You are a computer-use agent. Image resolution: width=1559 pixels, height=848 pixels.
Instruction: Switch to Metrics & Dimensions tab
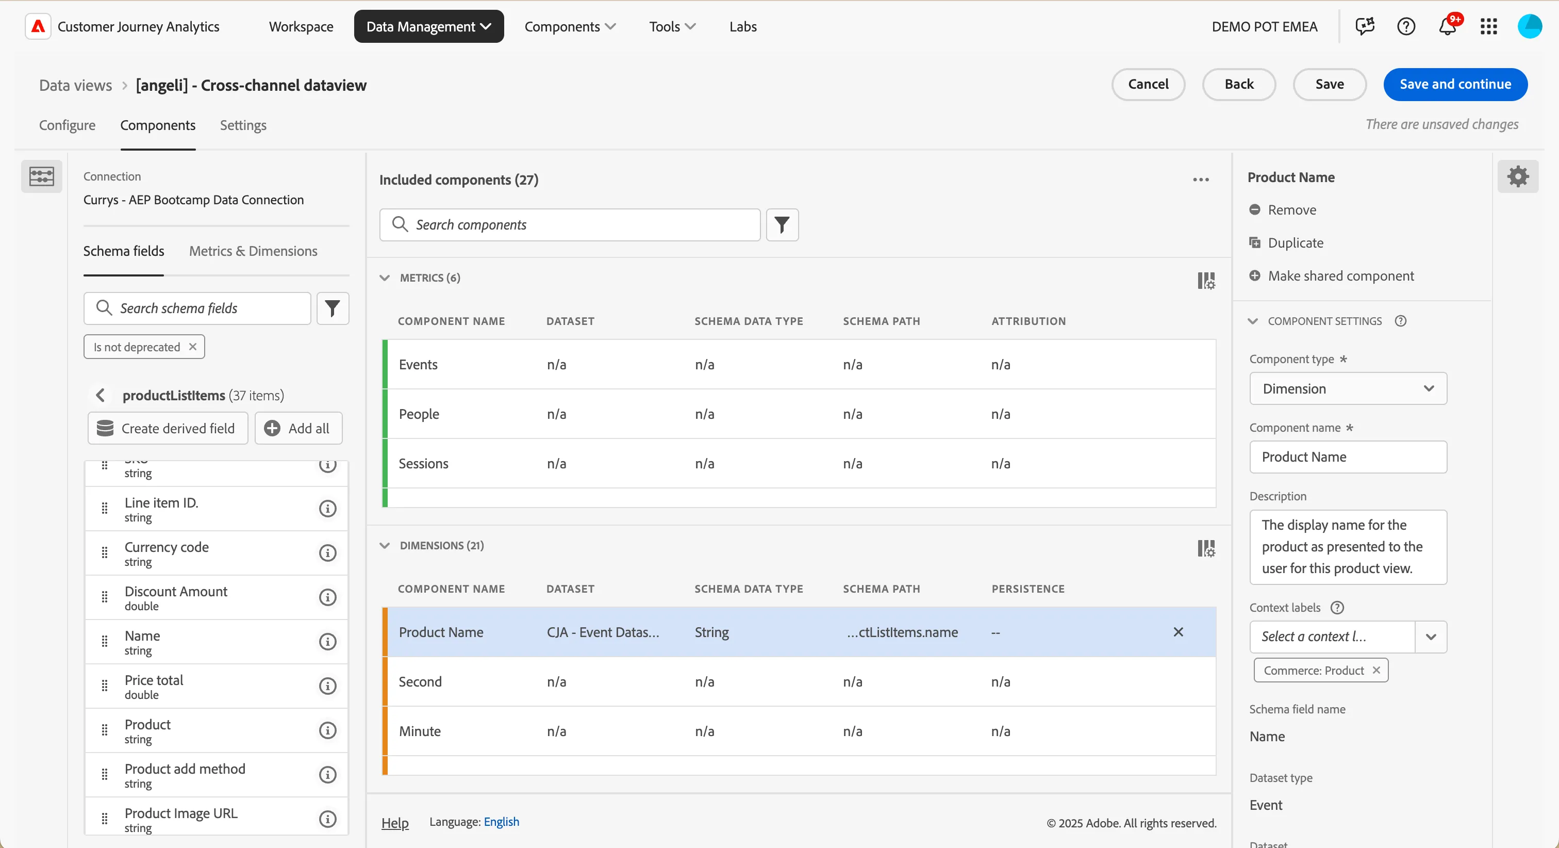point(253,251)
